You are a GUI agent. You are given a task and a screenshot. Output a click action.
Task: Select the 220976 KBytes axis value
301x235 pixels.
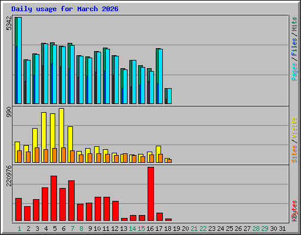[x=9, y=176]
